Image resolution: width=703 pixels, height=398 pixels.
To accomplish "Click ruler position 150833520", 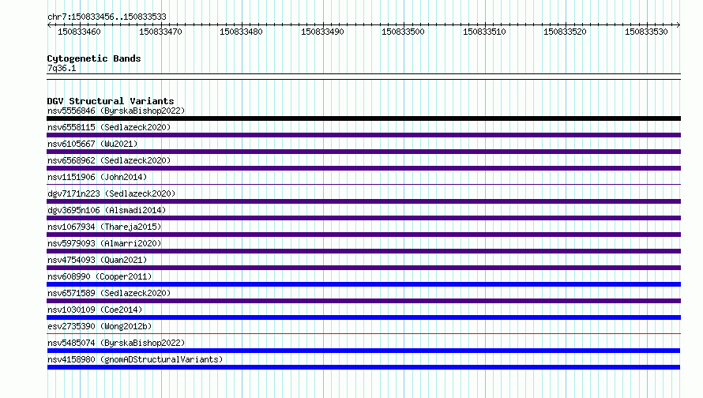I will [x=565, y=32].
